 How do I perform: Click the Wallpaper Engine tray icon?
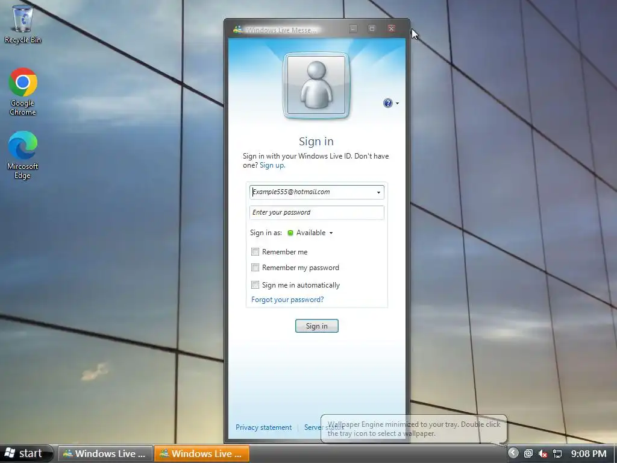pos(528,454)
